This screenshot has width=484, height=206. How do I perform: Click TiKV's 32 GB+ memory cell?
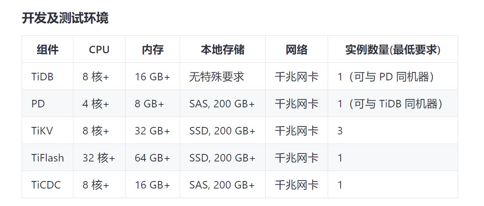pos(152,131)
